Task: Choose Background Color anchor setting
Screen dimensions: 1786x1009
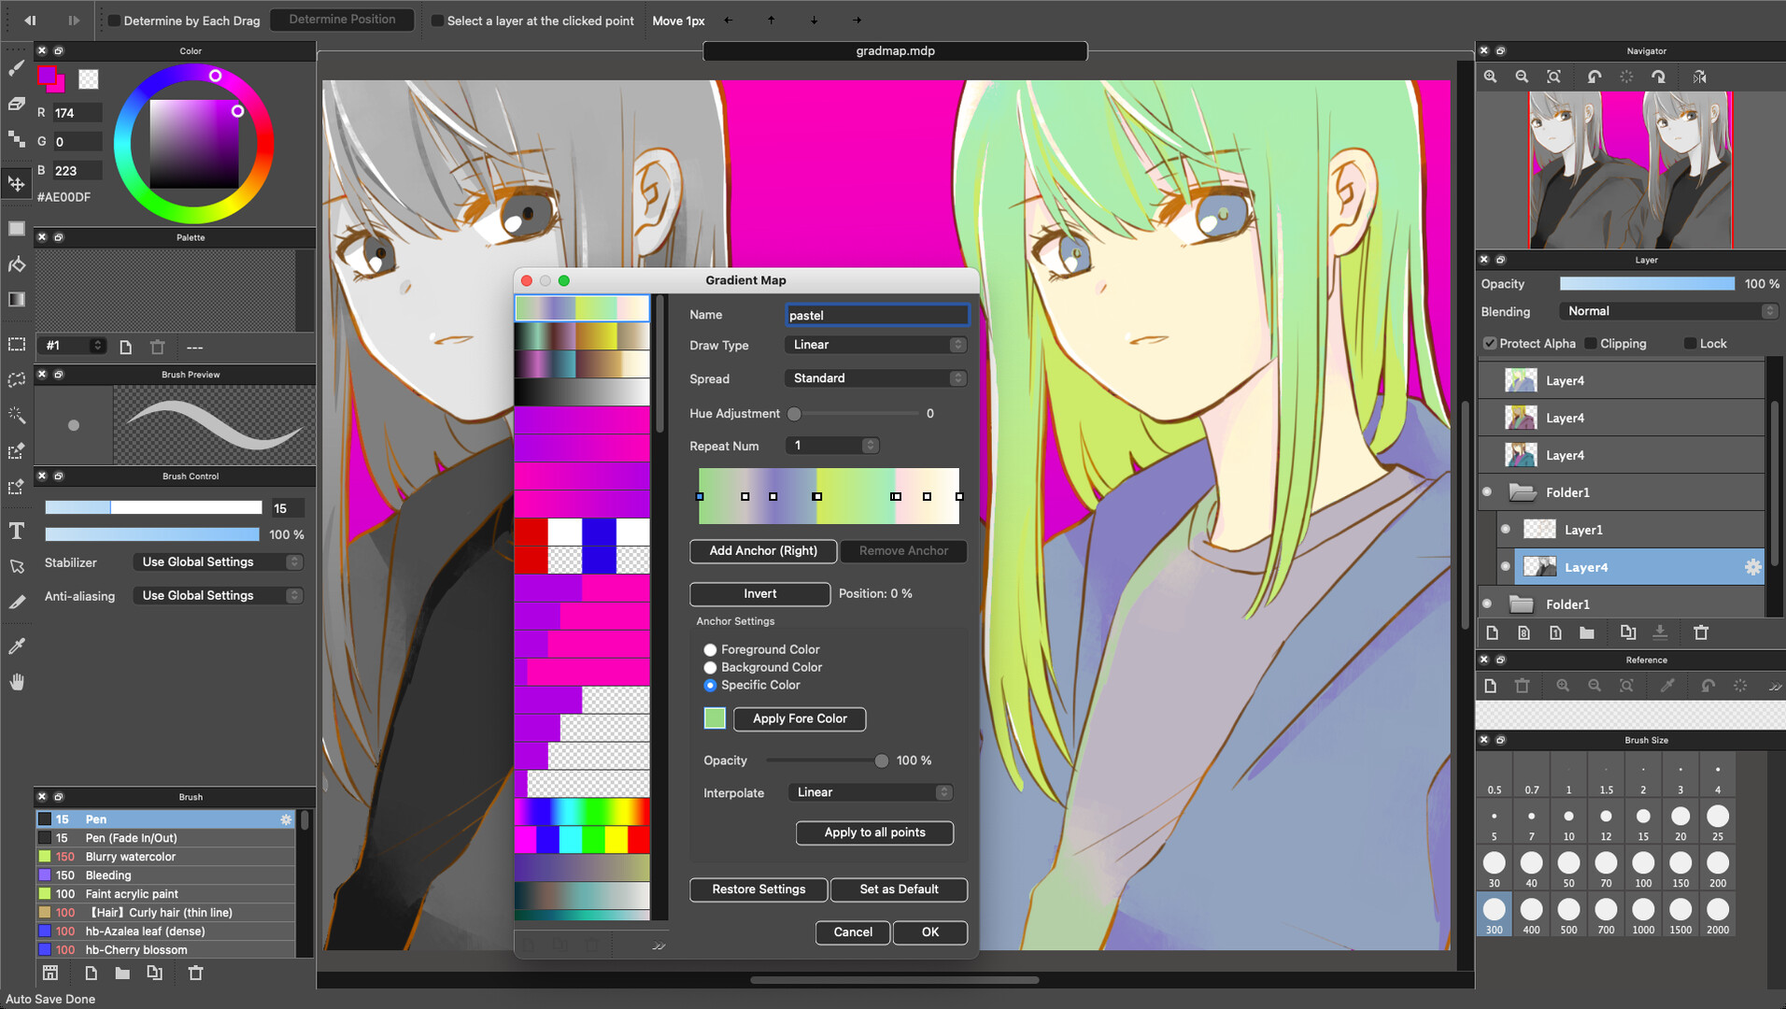Action: click(711, 667)
